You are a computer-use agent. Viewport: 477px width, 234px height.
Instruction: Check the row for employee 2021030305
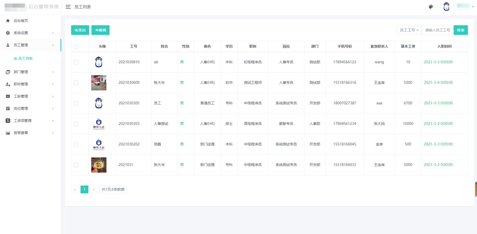point(76,103)
